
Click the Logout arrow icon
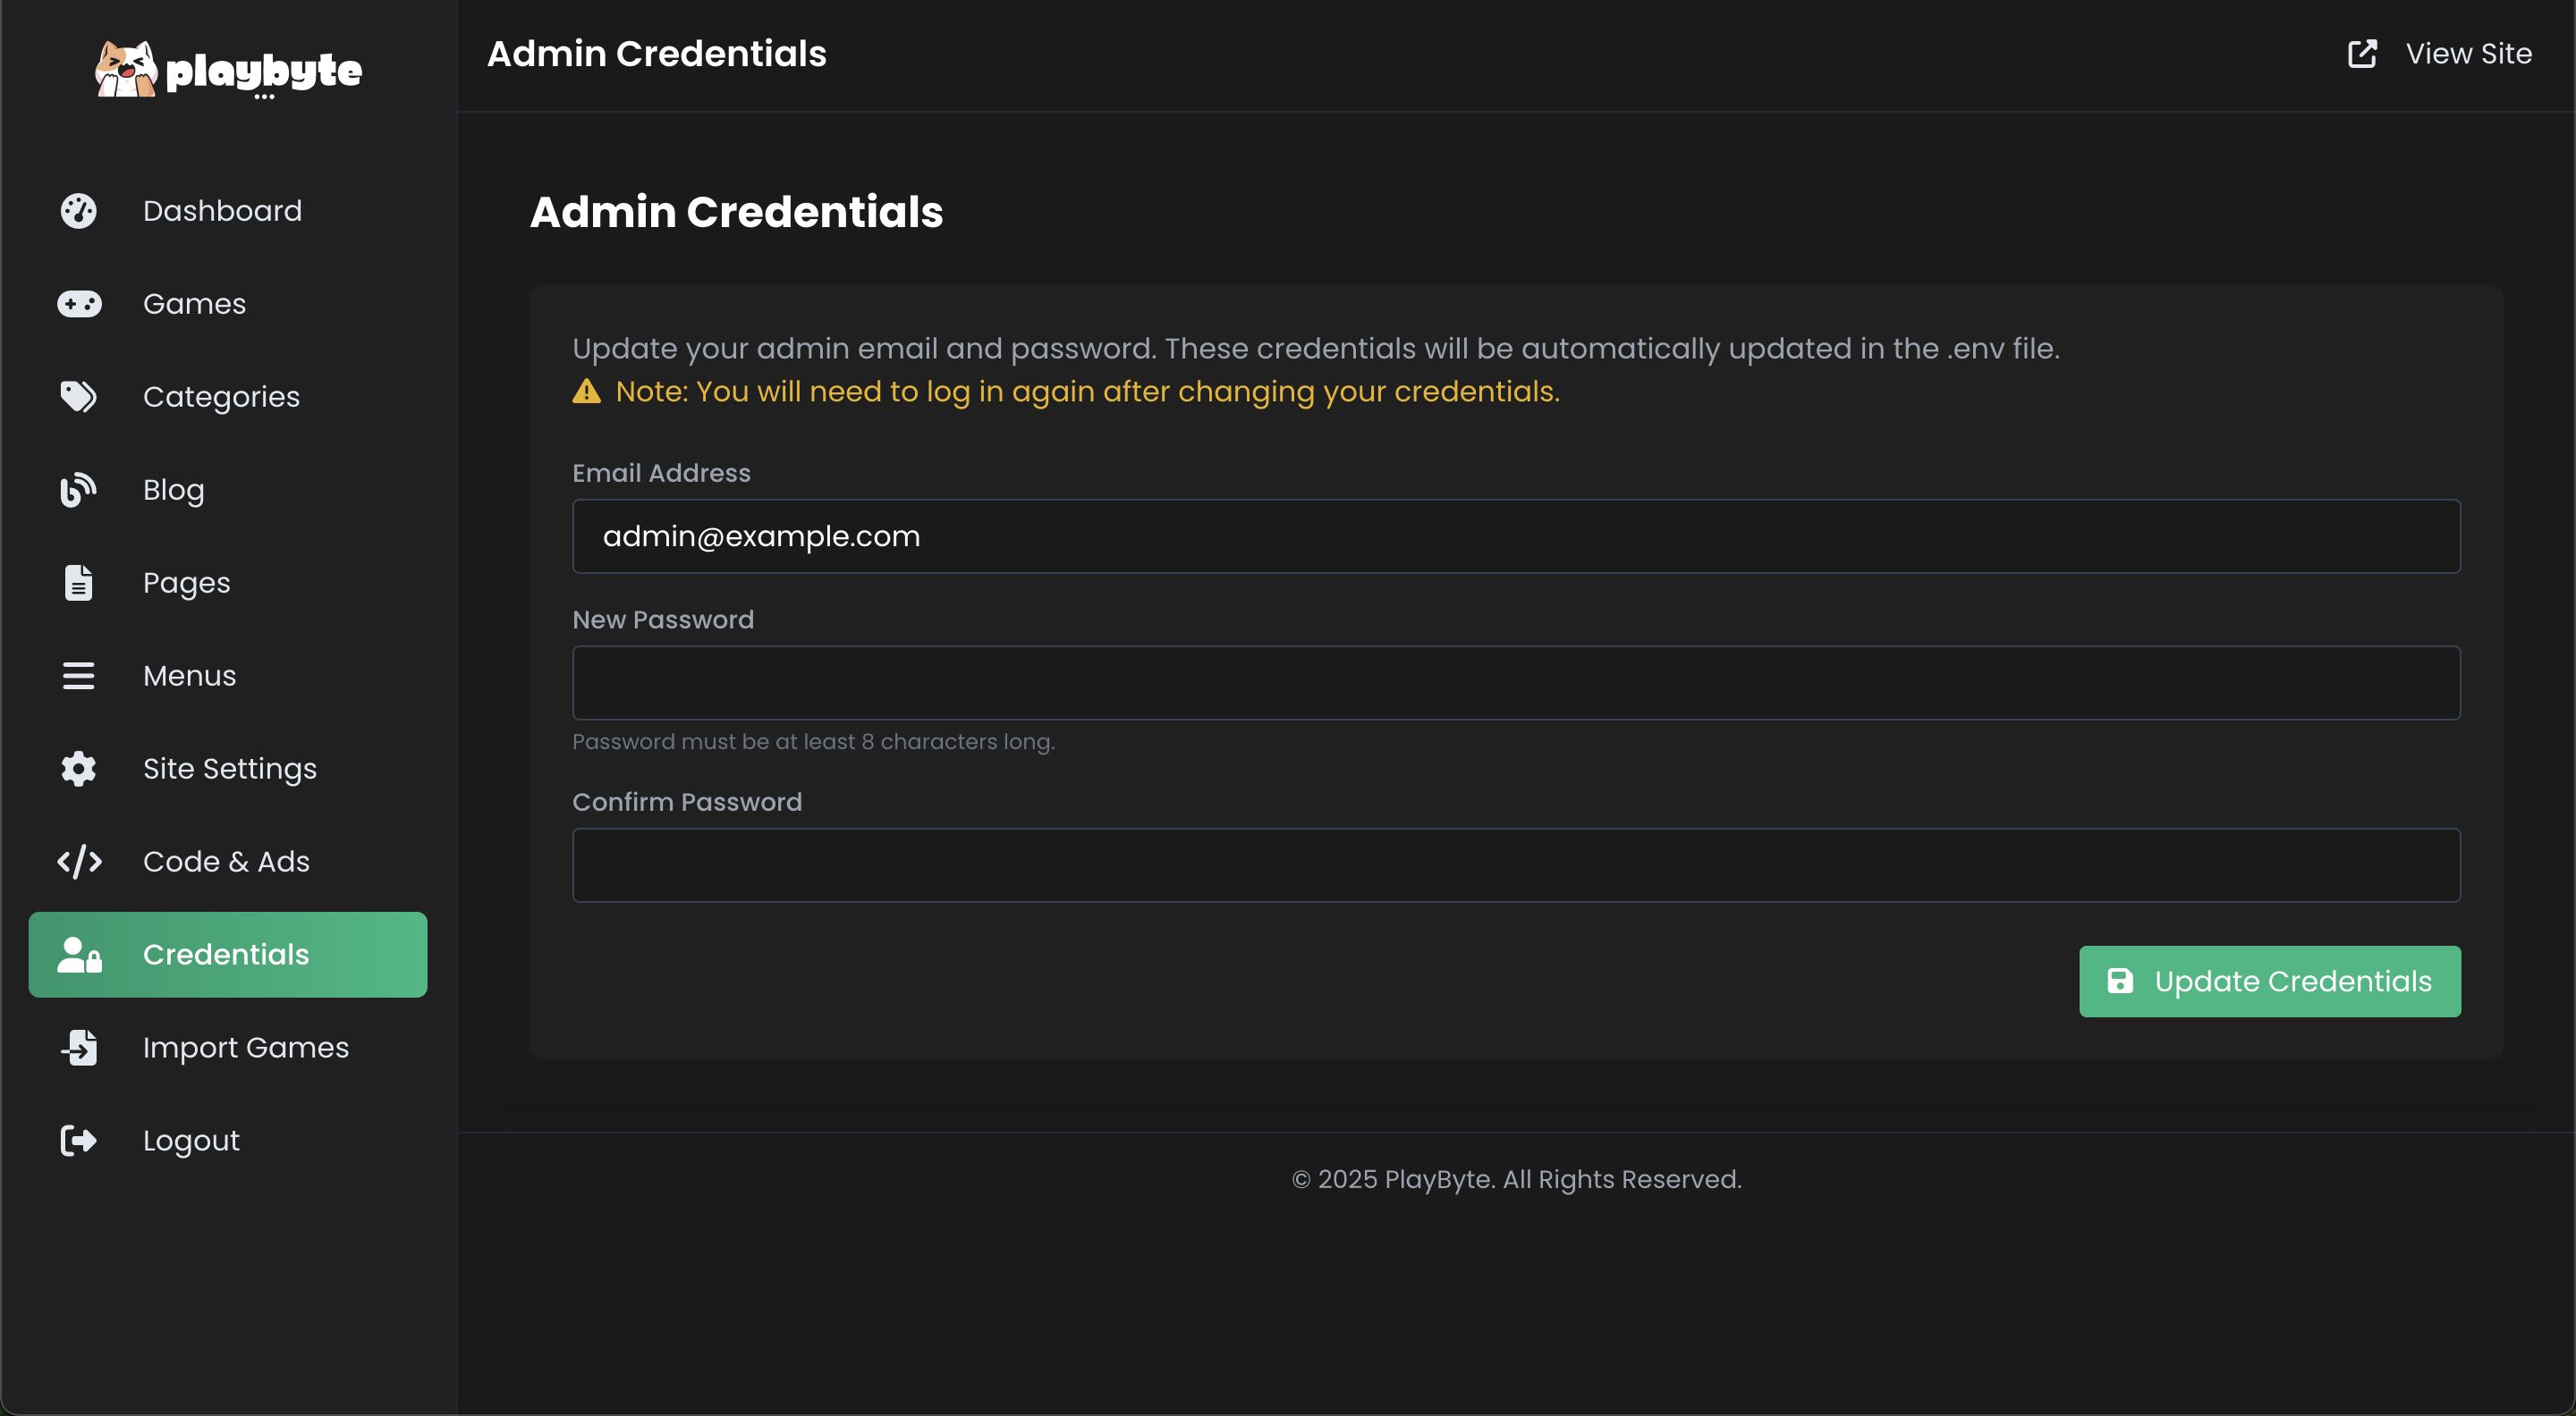[78, 1140]
